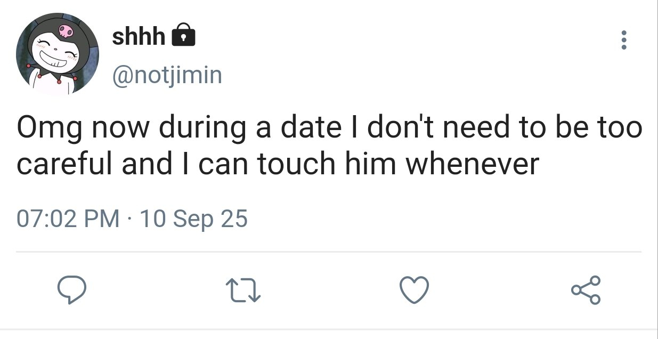Like the tweet with the heart icon
Image resolution: width=658 pixels, height=339 pixels.
click(413, 290)
